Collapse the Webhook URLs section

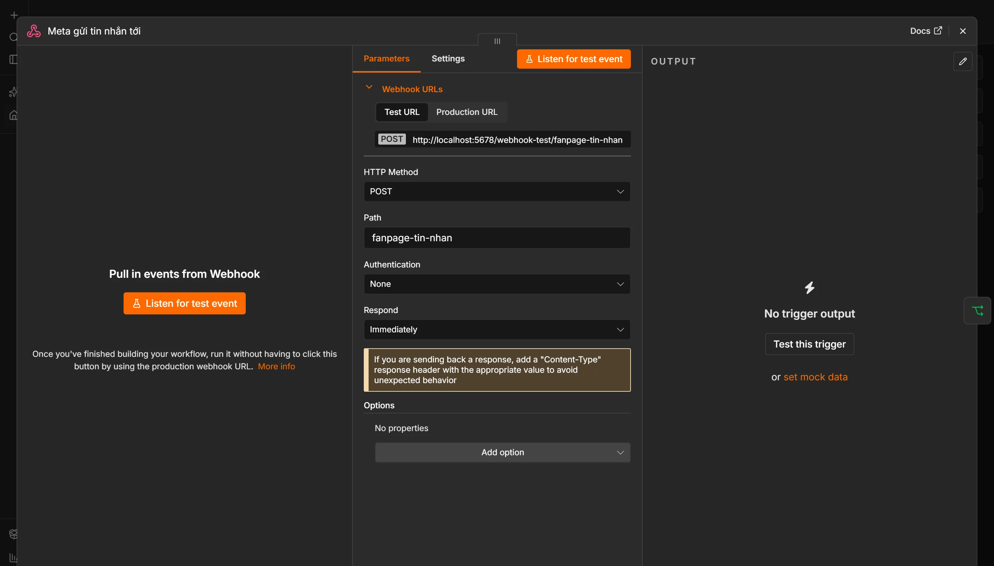(369, 87)
